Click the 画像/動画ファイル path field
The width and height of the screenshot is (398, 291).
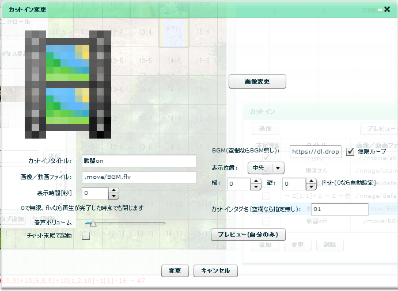(139, 177)
